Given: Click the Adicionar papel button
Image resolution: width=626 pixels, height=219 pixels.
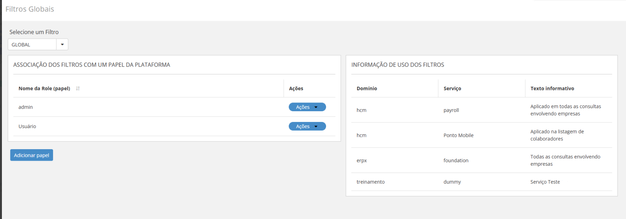Looking at the screenshot, I should [x=31, y=155].
